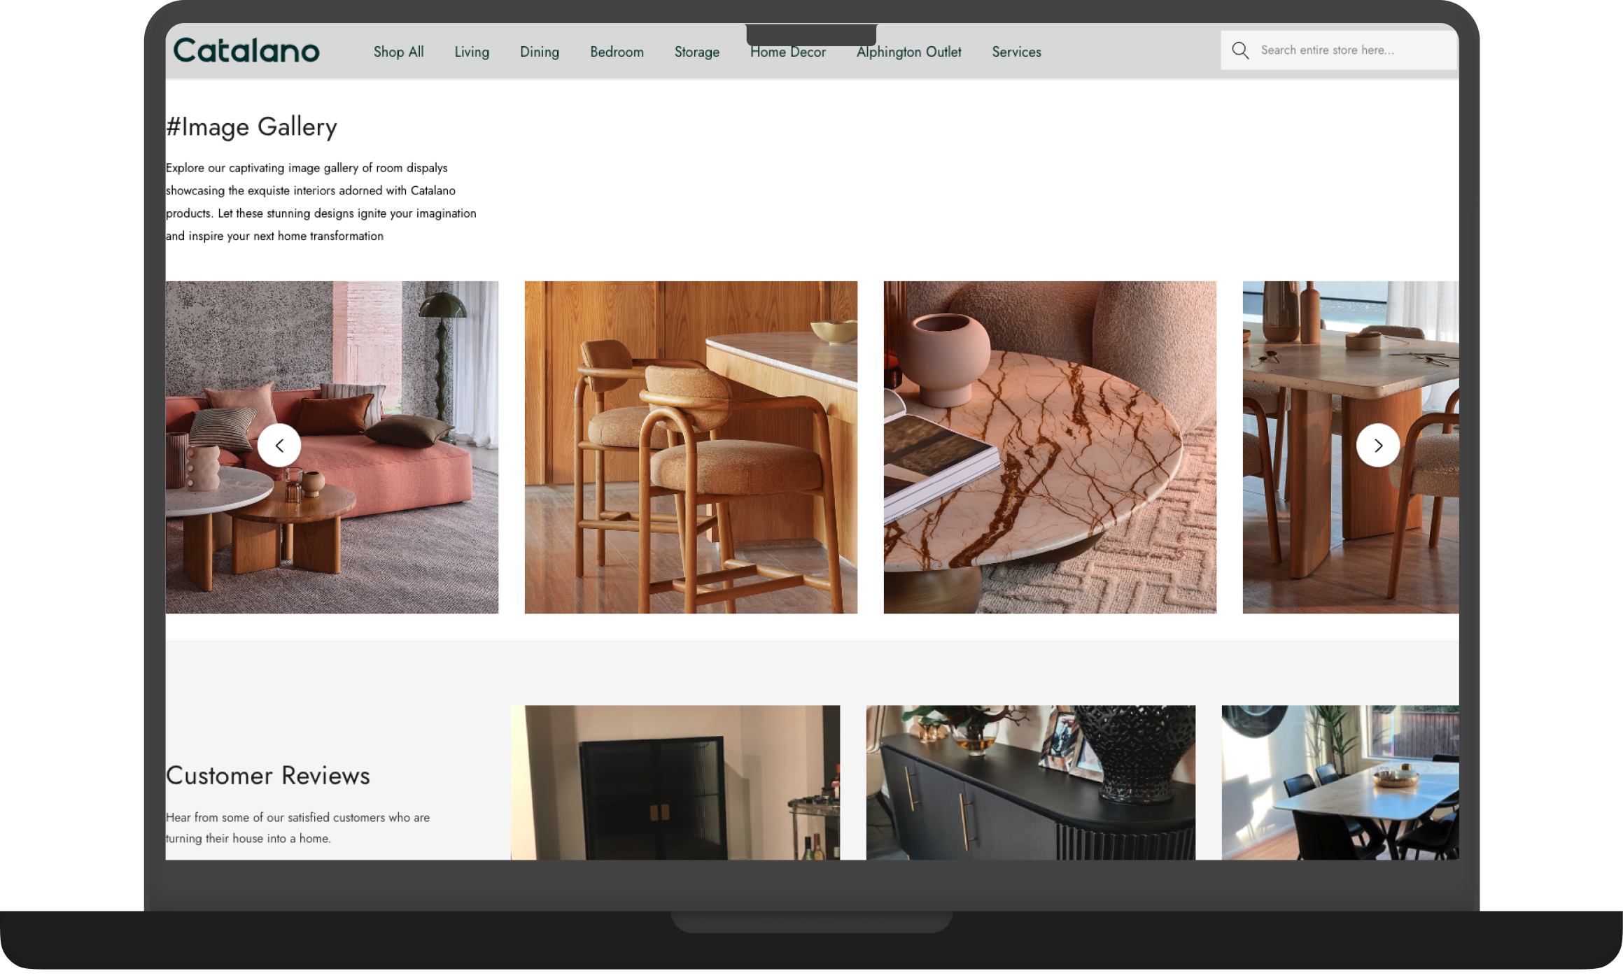
Task: Open the Bedroom menu item
Action: [x=617, y=52]
